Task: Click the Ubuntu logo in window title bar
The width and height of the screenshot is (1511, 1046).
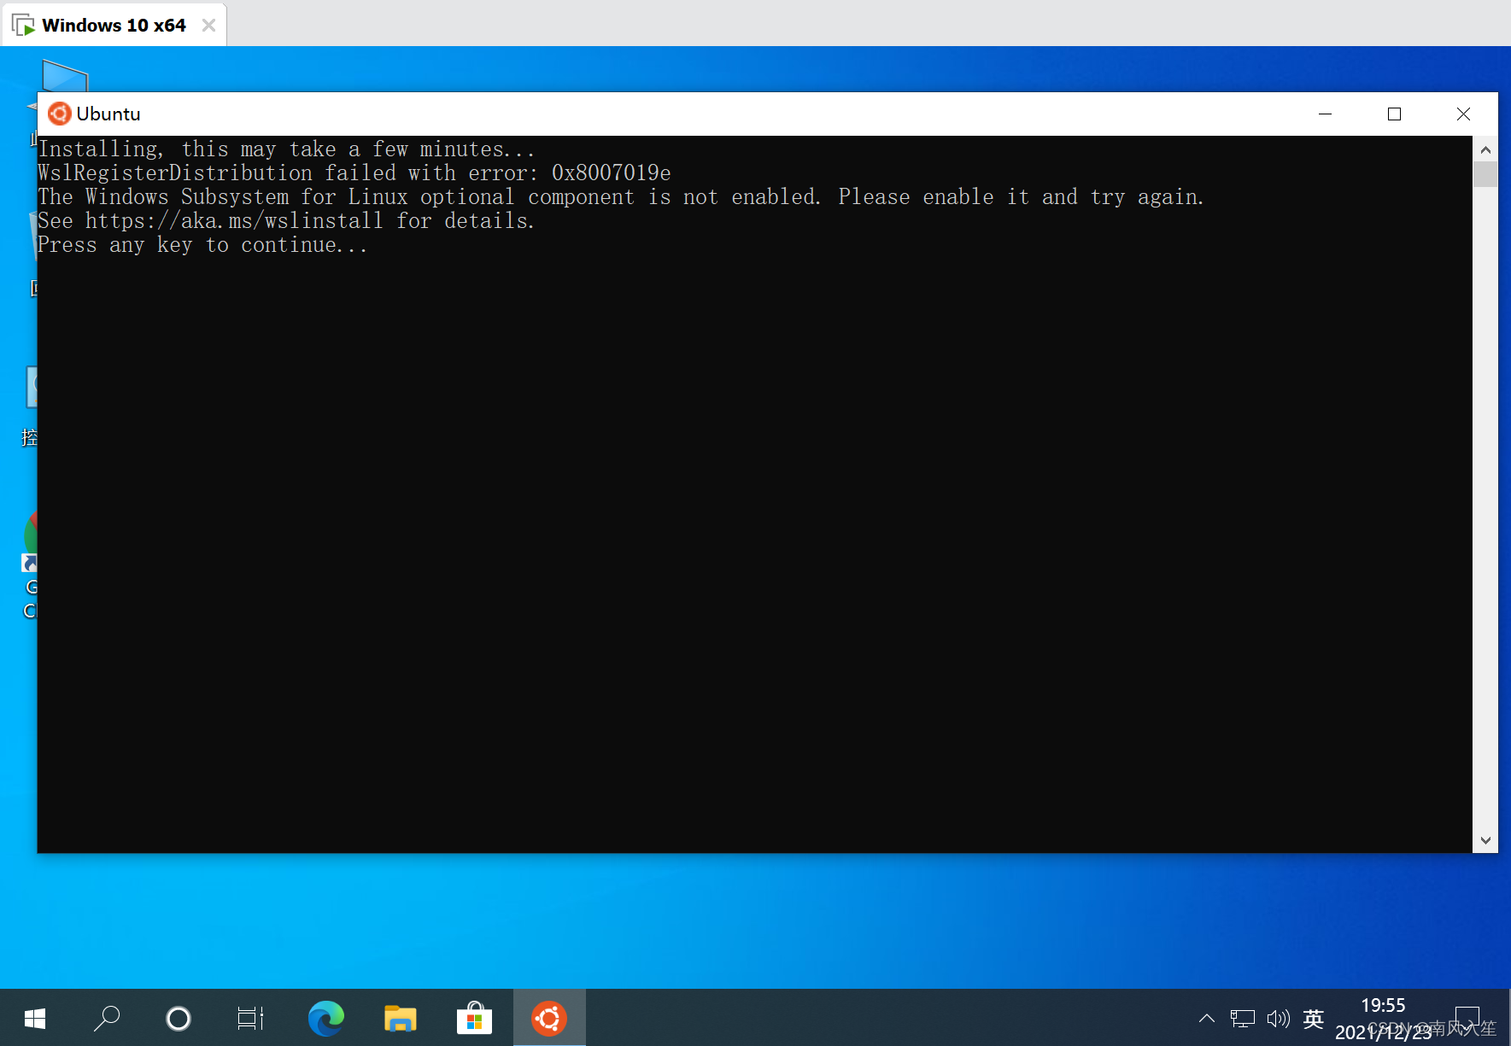Action: pyautogui.click(x=59, y=114)
